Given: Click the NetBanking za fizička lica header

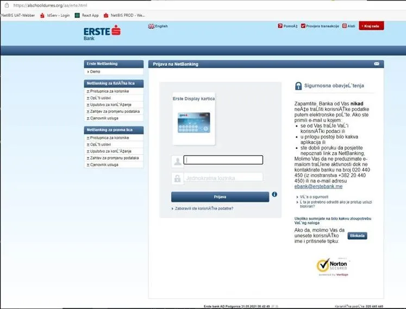Looking at the screenshot, I should 114,84.
